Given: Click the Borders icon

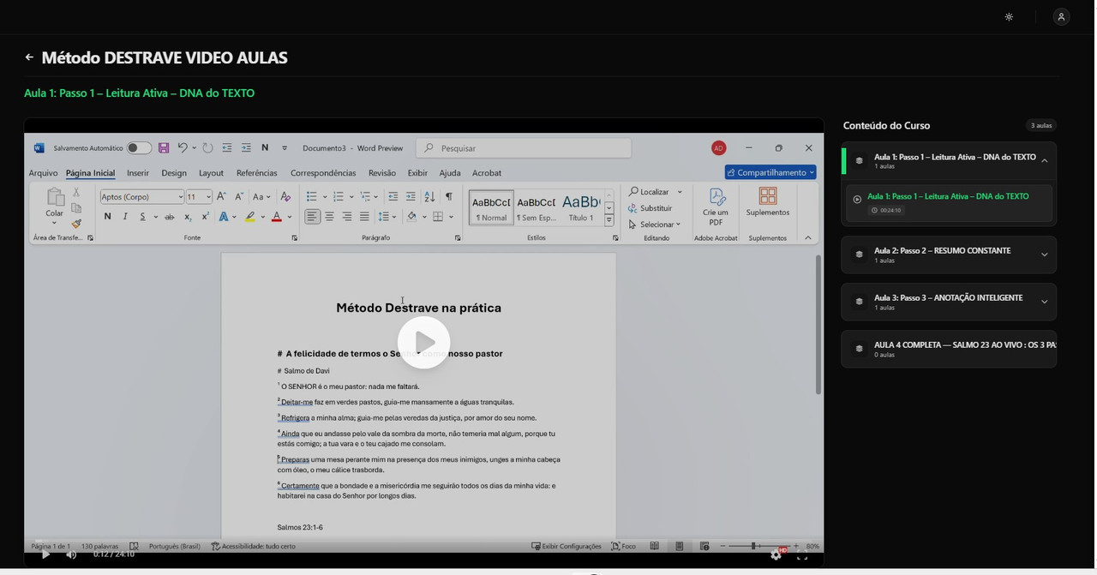Looking at the screenshot, I should pos(438,217).
